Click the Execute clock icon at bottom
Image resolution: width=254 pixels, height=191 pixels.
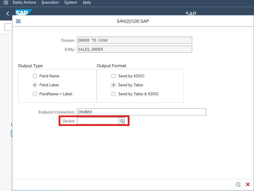[238, 184]
